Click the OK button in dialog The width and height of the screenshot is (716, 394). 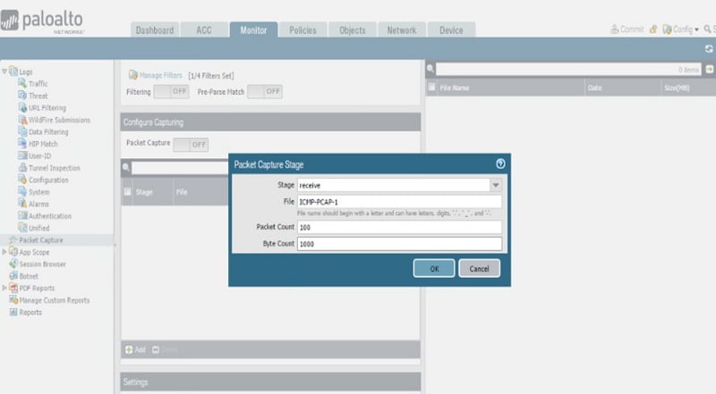pos(434,269)
